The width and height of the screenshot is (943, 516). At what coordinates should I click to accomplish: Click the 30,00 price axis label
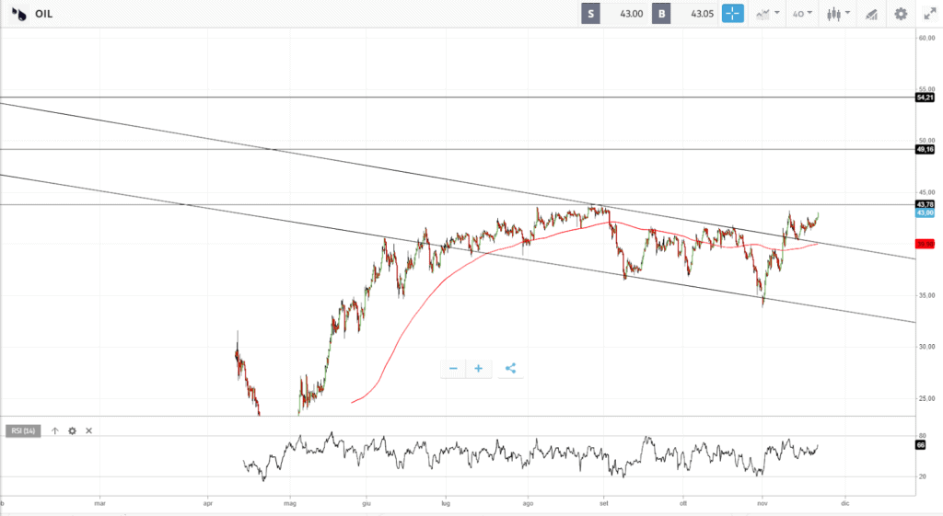(x=926, y=347)
